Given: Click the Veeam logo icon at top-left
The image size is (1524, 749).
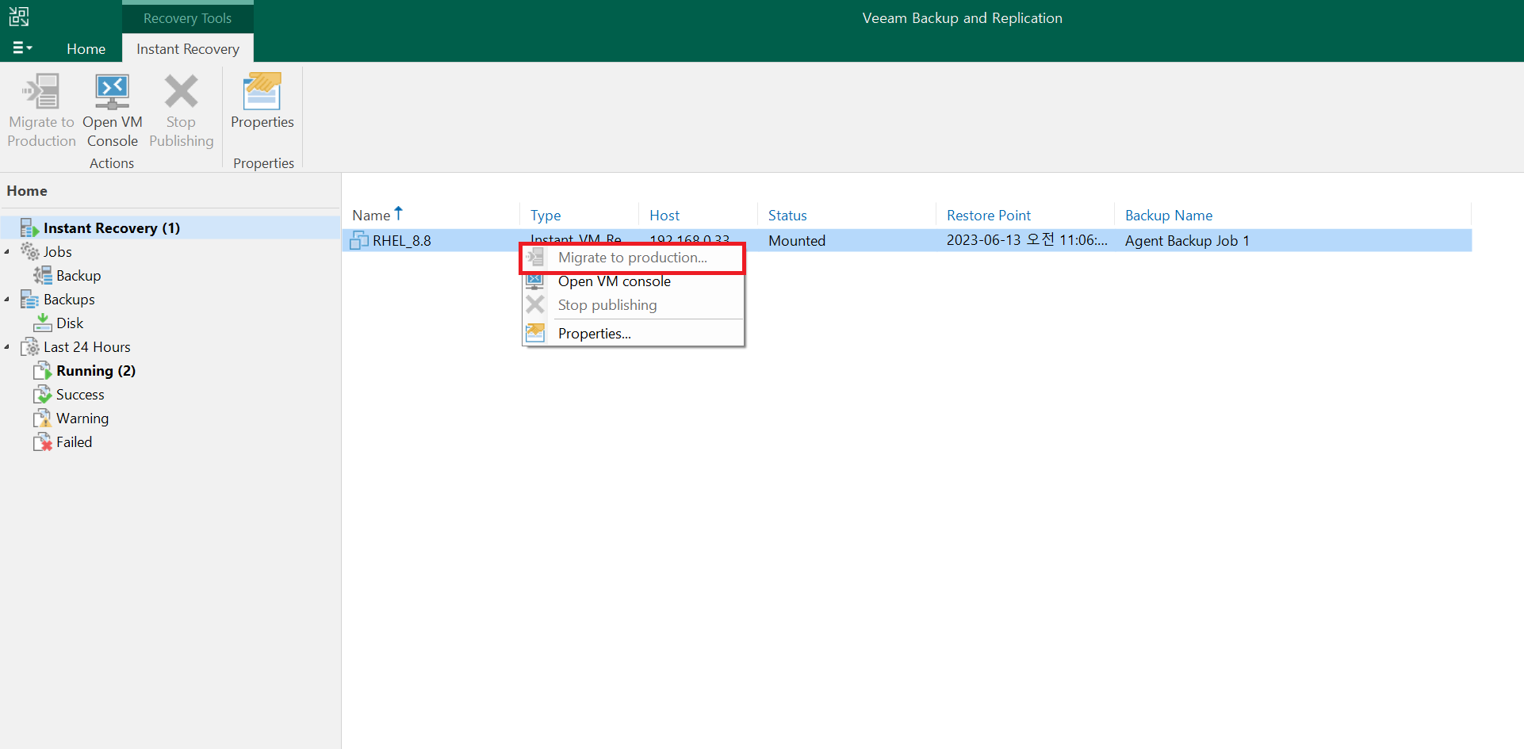Looking at the screenshot, I should (19, 17).
